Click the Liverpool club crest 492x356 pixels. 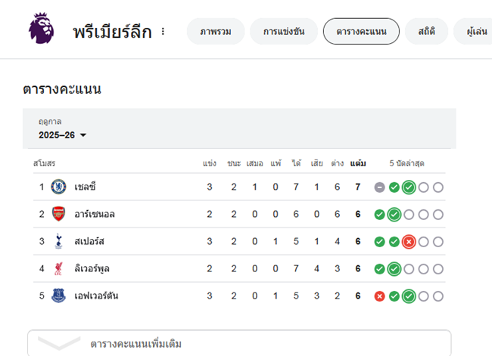click(x=58, y=268)
